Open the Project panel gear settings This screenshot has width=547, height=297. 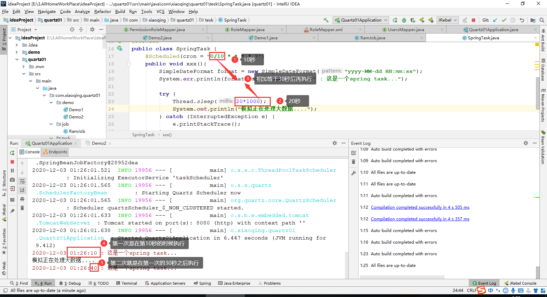(92, 30)
